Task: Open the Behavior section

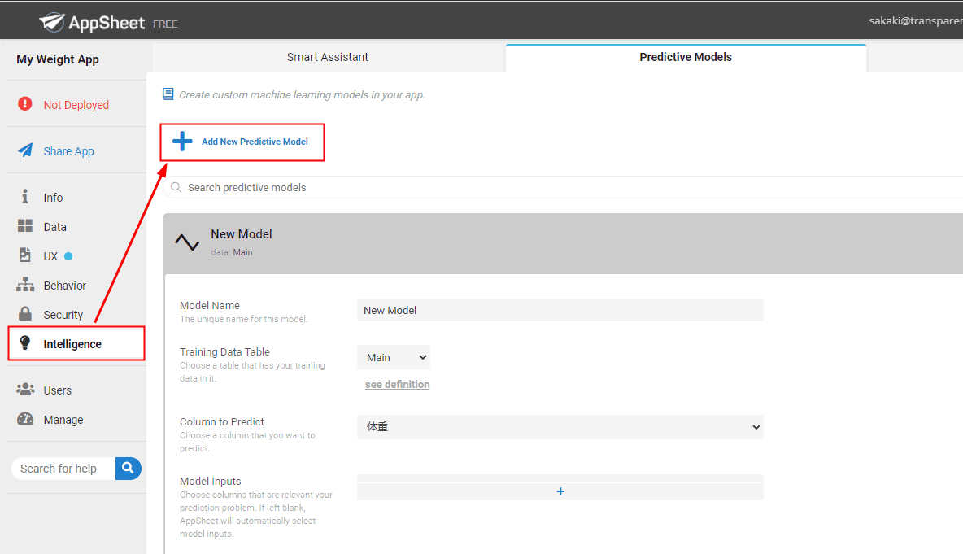Action: (64, 286)
